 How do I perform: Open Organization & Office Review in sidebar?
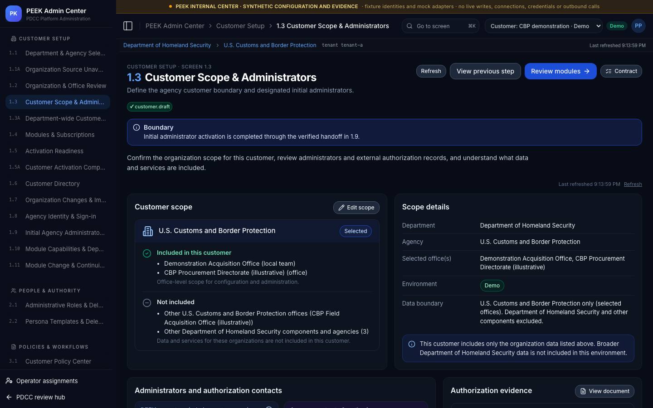point(58,86)
